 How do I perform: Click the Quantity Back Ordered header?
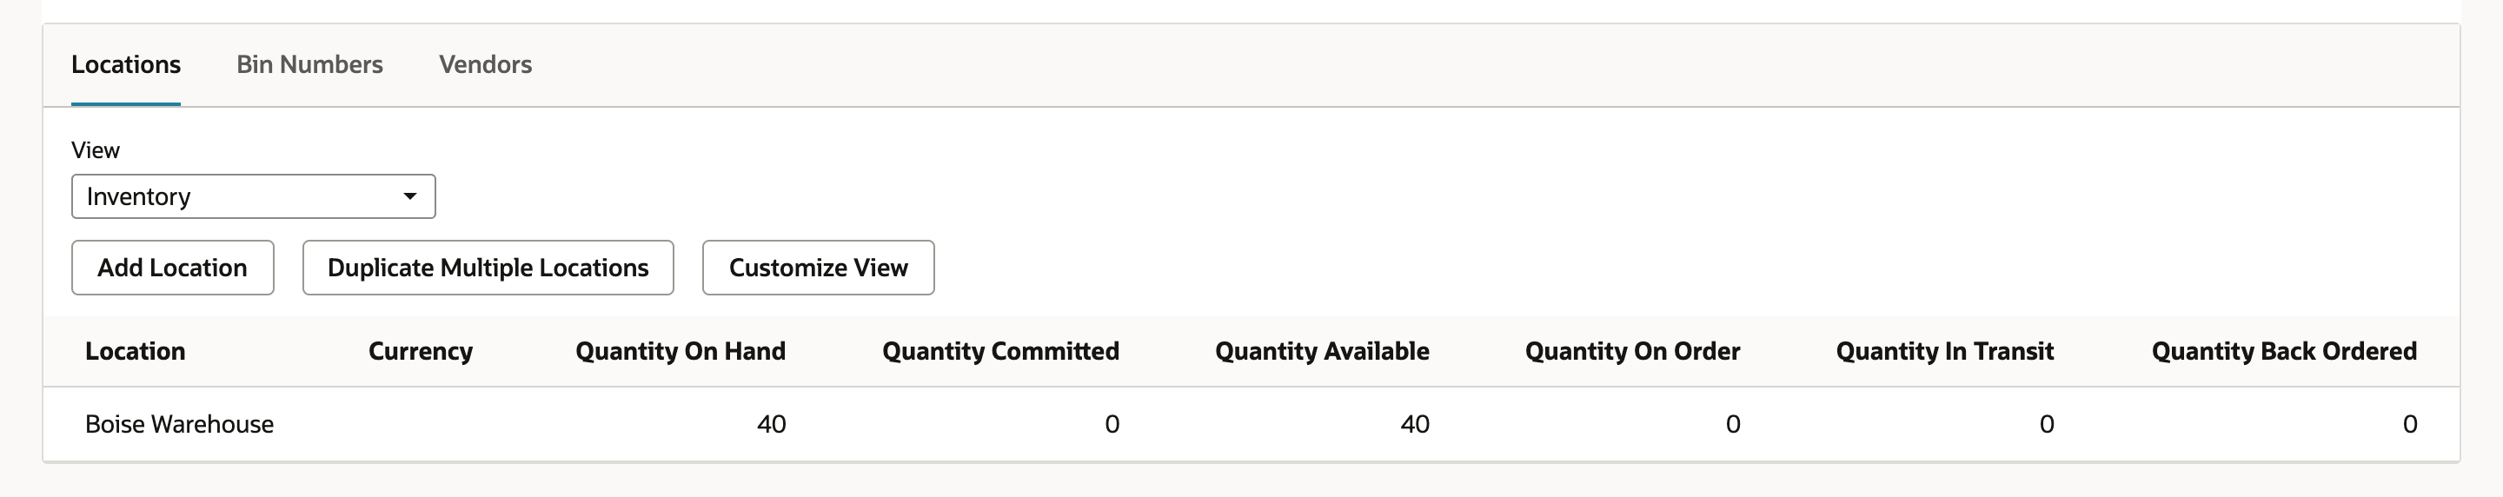(x=2283, y=351)
